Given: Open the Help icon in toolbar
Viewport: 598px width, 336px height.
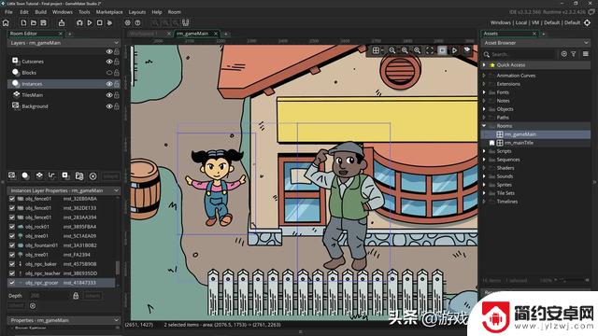Looking at the screenshot, I should 137,22.
